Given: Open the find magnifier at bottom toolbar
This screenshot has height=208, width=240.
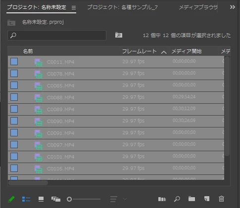Looking at the screenshot, I should tap(177, 199).
